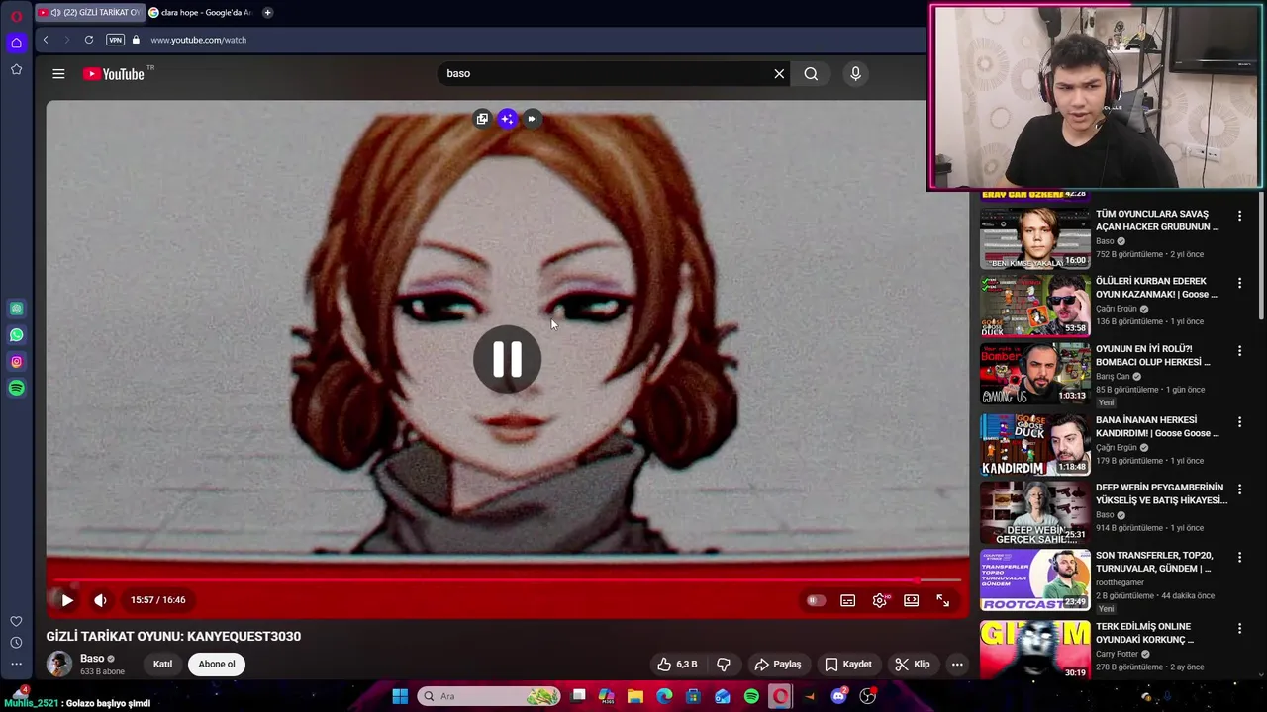Click the Kaydet save button
The height and width of the screenshot is (712, 1267).
point(848,665)
